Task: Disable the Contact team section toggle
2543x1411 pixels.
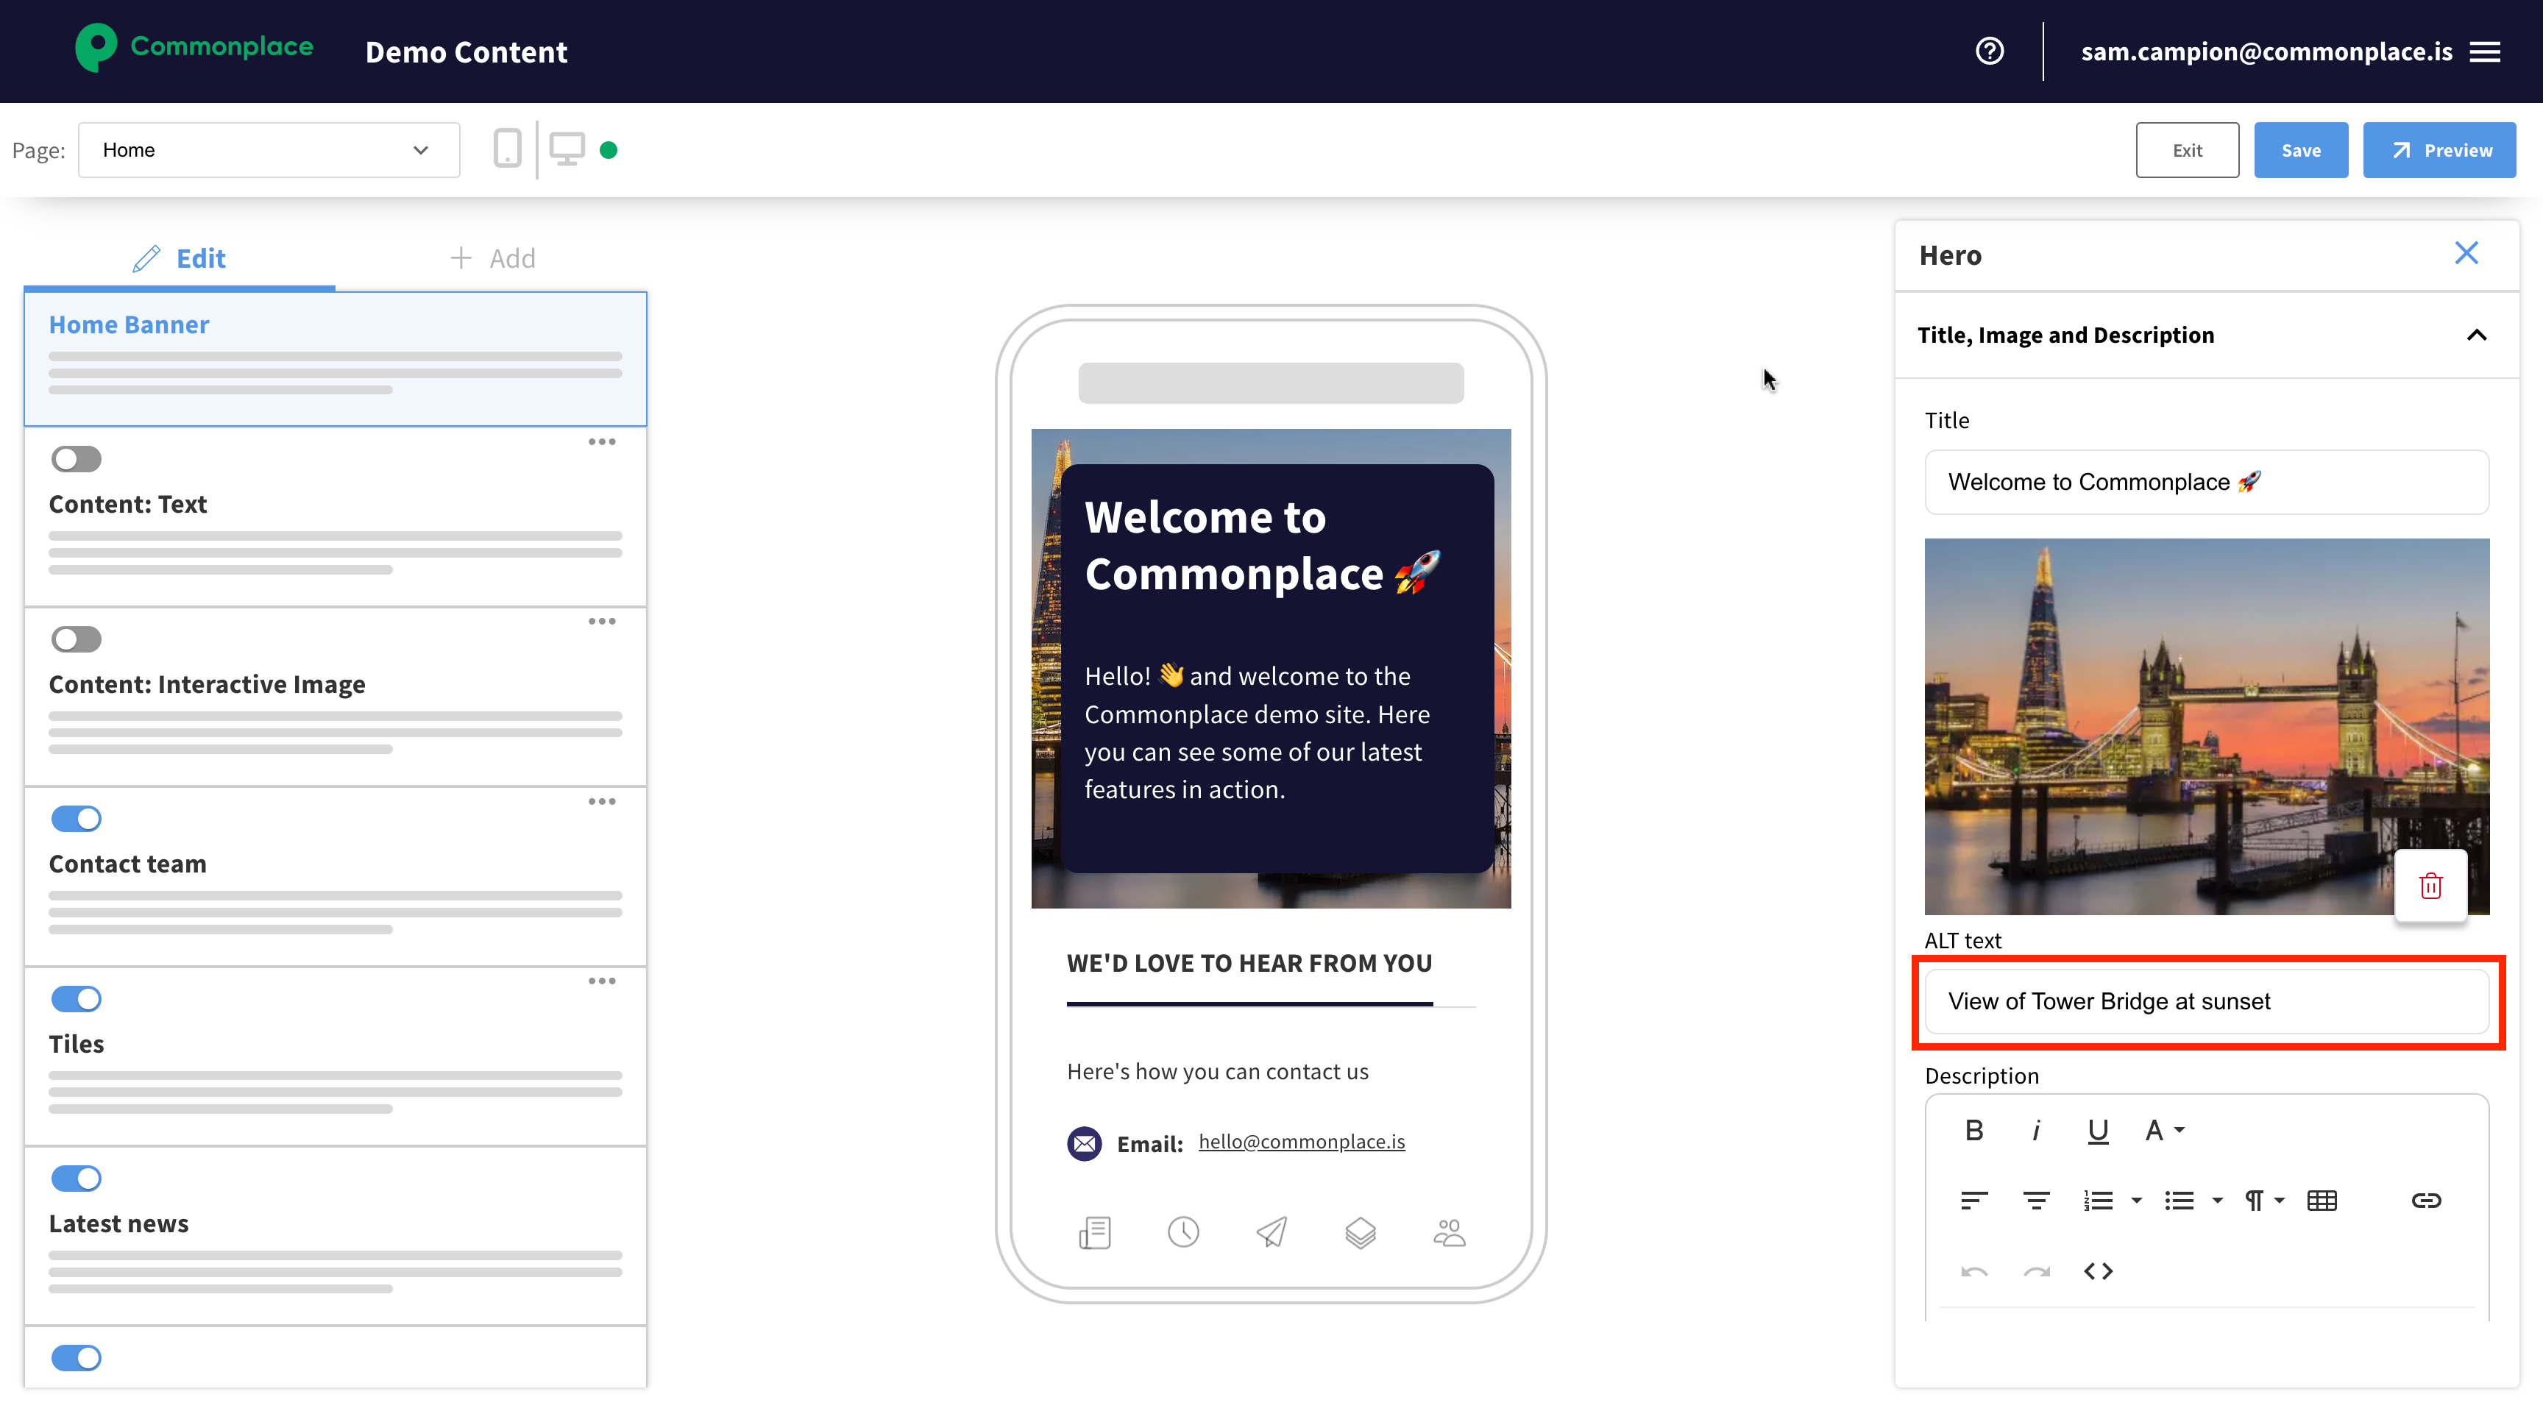Action: [x=76, y=818]
